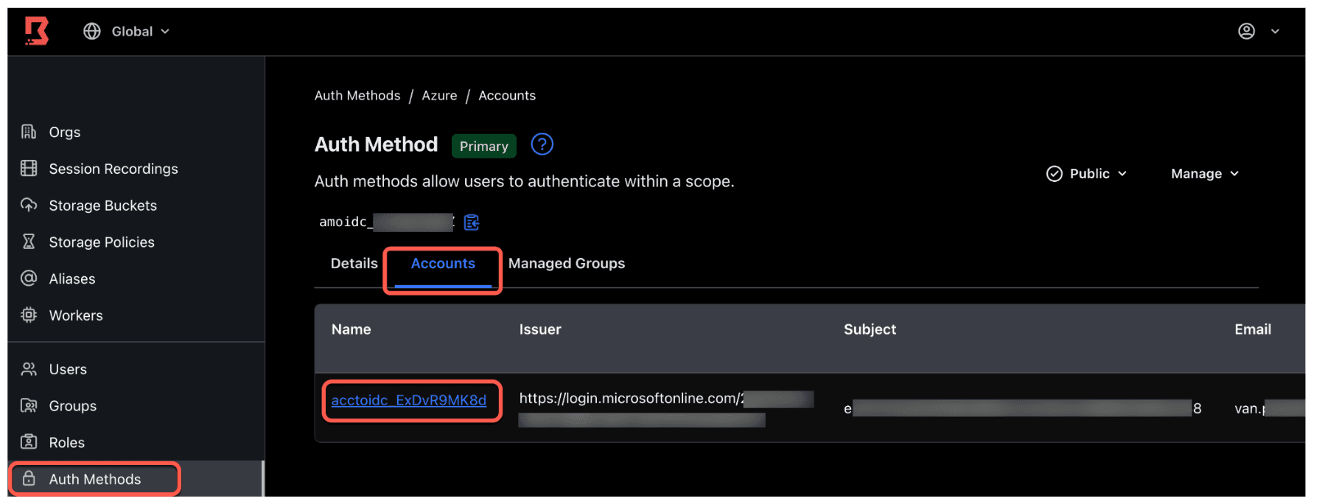1322x504 pixels.
Task: Click the Storage Policies hourglass icon
Action: (29, 242)
